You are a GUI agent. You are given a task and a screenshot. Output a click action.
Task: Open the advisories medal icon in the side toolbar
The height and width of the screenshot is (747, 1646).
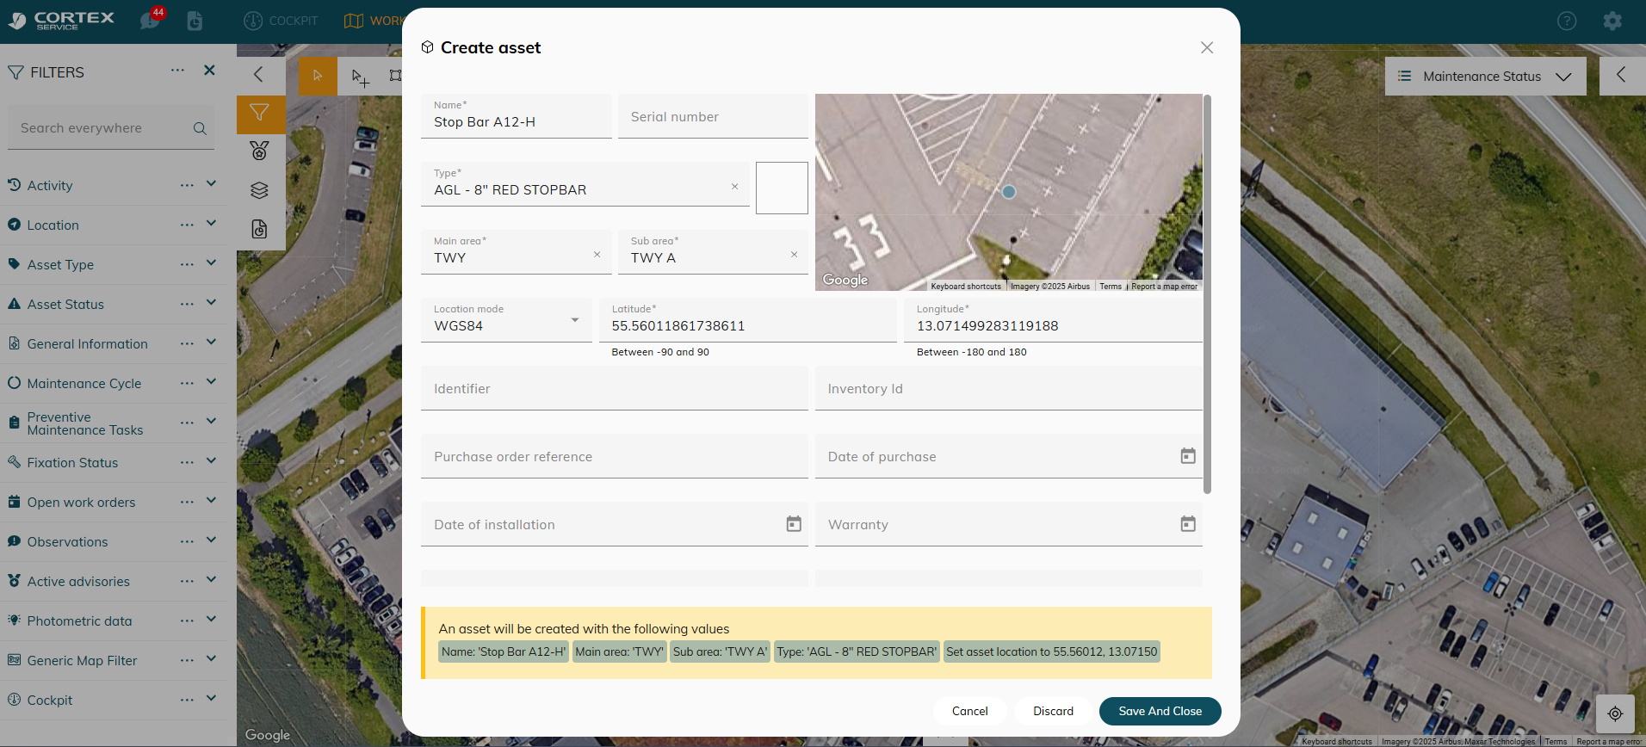(259, 151)
